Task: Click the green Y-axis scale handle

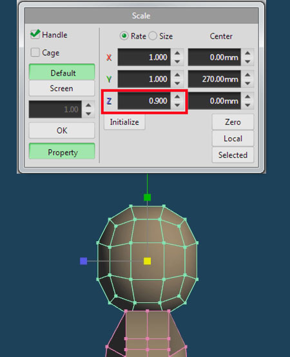Action: (x=147, y=197)
